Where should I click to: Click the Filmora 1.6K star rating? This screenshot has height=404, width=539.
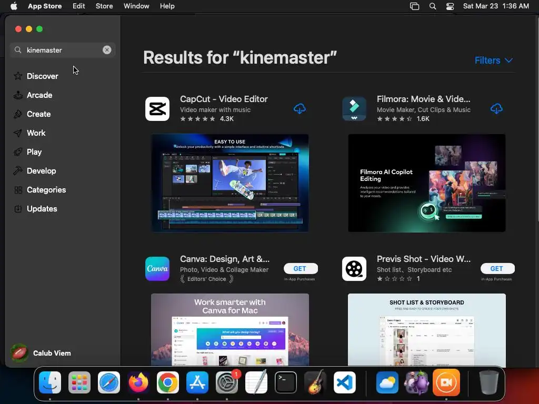(403, 118)
